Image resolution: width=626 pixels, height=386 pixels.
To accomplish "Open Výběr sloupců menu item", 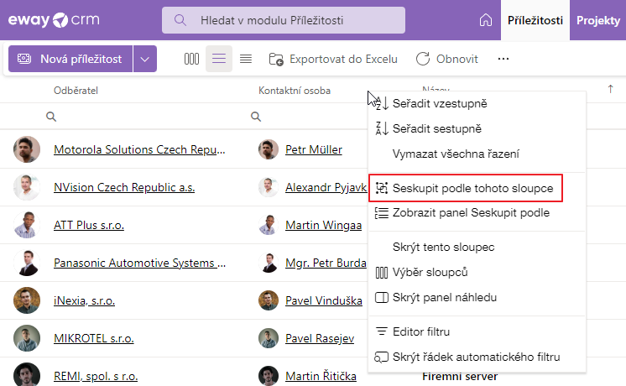I will click(x=477, y=272).
